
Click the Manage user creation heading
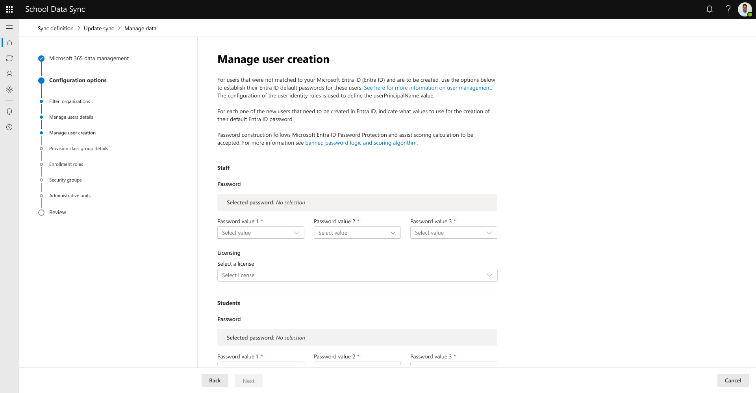[x=273, y=59]
